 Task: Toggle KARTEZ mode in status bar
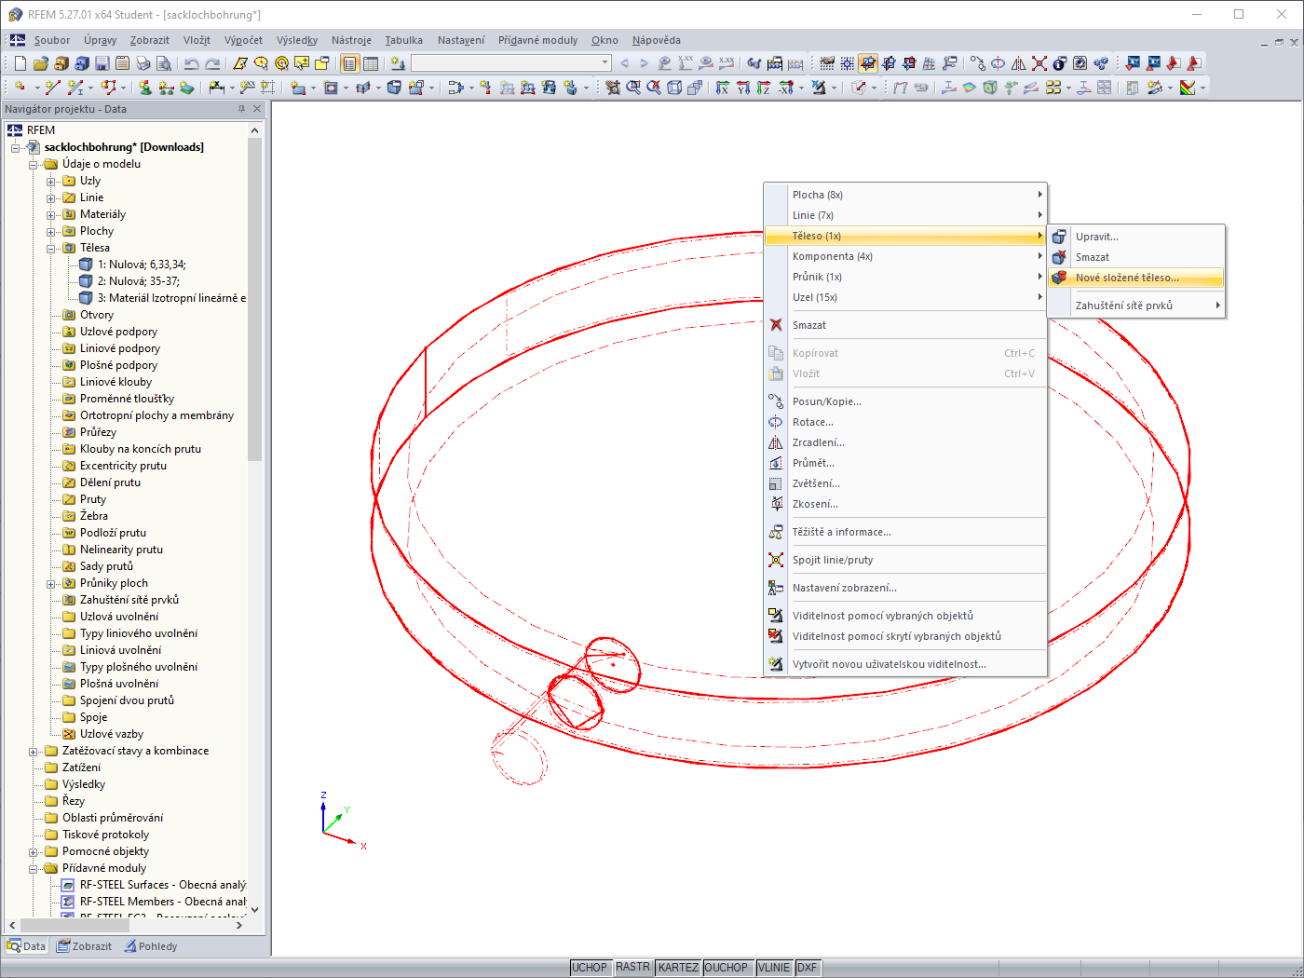coord(678,968)
